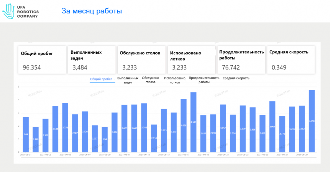Select the bar with value 1.946
The height and width of the screenshot is (172, 330).
coord(35,140)
